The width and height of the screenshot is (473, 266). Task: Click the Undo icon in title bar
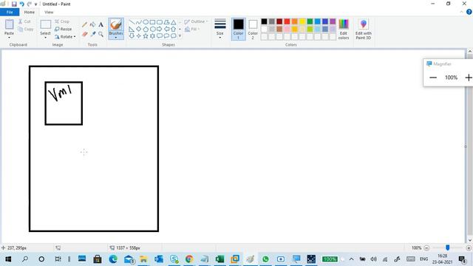pyautogui.click(x=21, y=4)
